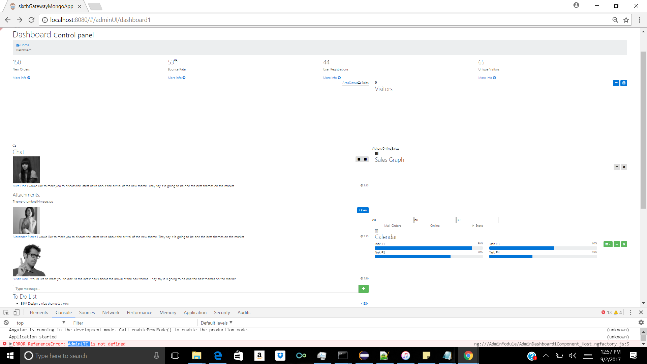Switch to the Network tab in DevTools
647x364 pixels.
pyautogui.click(x=111, y=312)
